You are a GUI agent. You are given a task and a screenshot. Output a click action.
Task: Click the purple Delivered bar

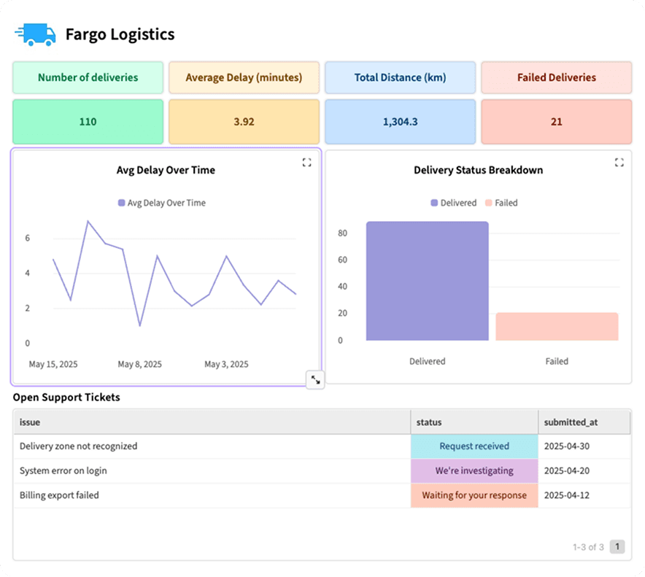click(428, 281)
